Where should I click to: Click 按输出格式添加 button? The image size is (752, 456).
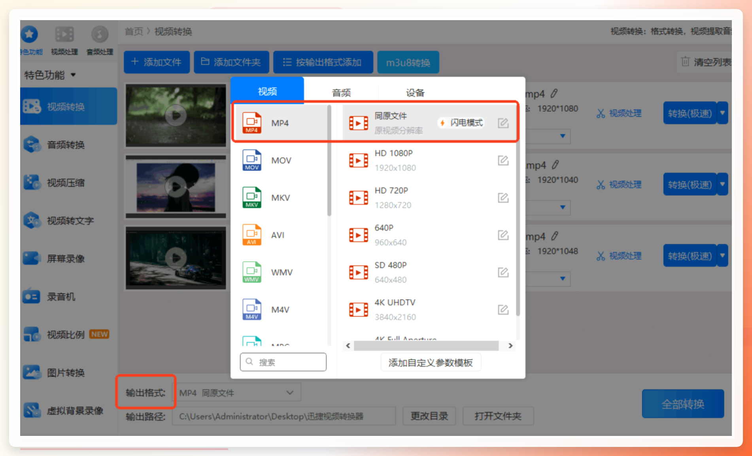(323, 62)
